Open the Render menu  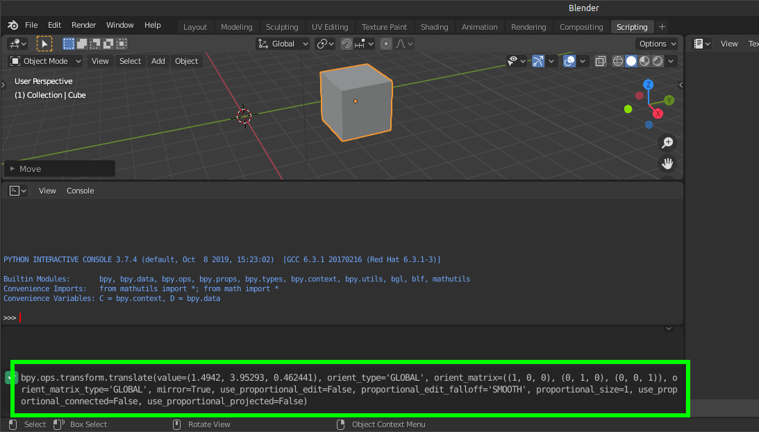pos(83,24)
